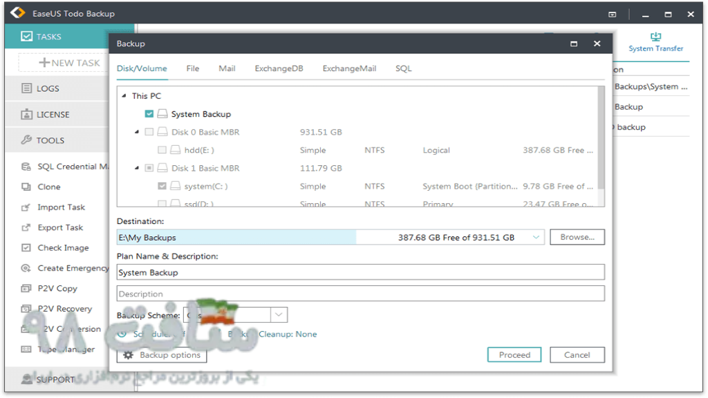Image resolution: width=708 pixels, height=398 pixels.
Task: Click System Boot partition text of system(C:)
Action: pyautogui.click(x=470, y=187)
